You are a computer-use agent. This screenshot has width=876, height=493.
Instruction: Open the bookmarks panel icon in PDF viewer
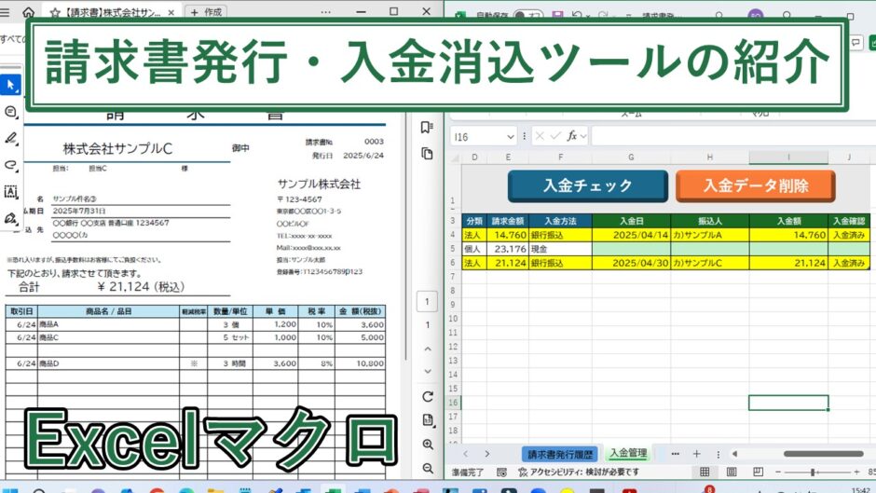(x=427, y=128)
